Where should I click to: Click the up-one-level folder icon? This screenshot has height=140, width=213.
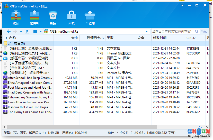27,31
